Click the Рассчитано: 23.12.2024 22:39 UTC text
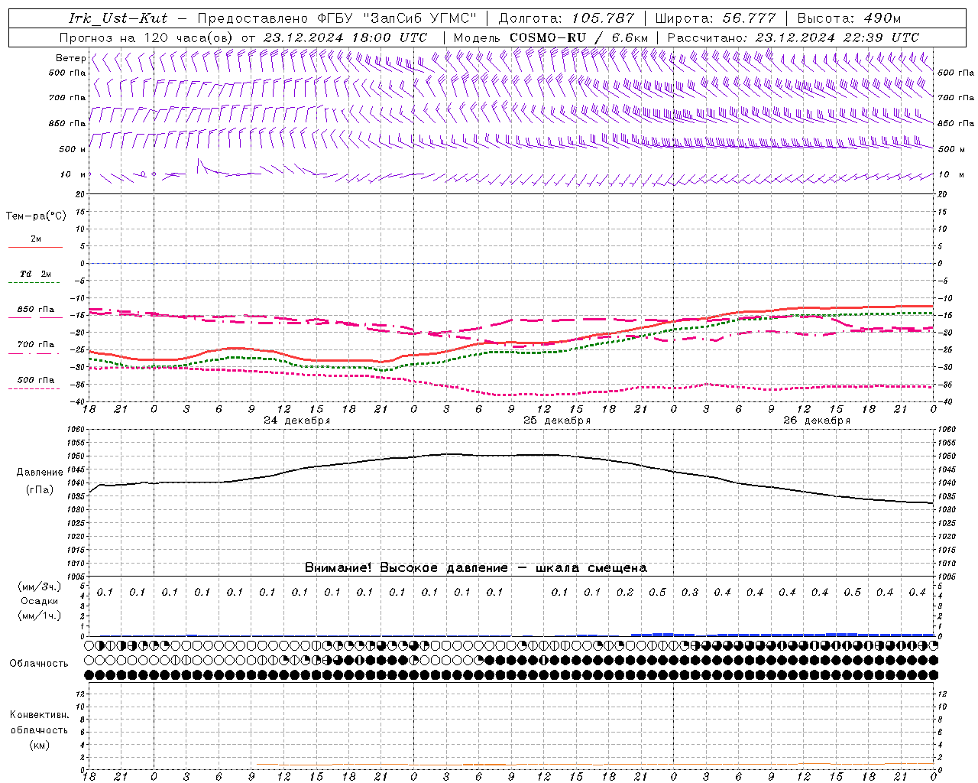The height and width of the screenshot is (783, 978). tap(793, 37)
